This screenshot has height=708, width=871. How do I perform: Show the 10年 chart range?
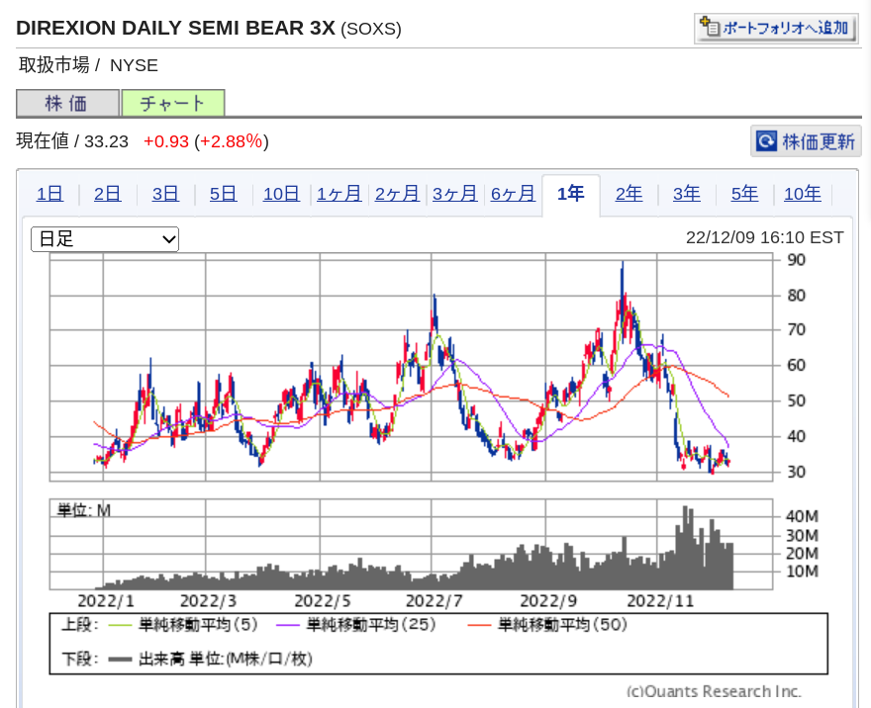point(802,194)
